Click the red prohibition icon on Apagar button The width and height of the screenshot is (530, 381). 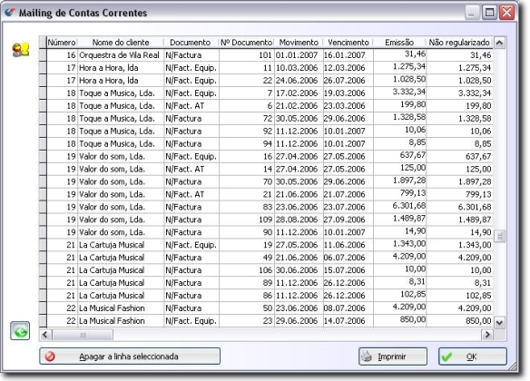[50, 357]
